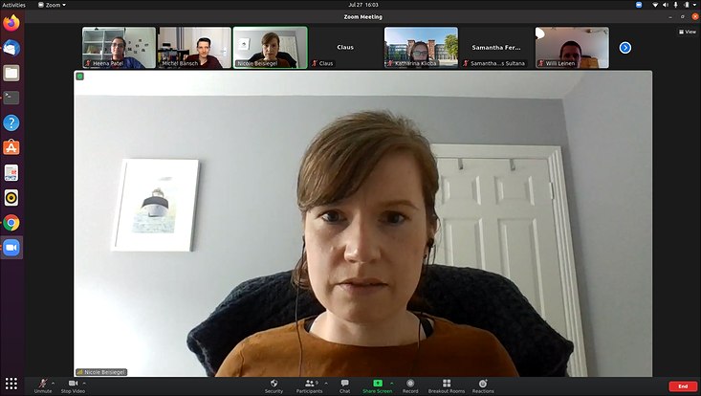
Task: Open Terminal from the dock
Action: 11,98
